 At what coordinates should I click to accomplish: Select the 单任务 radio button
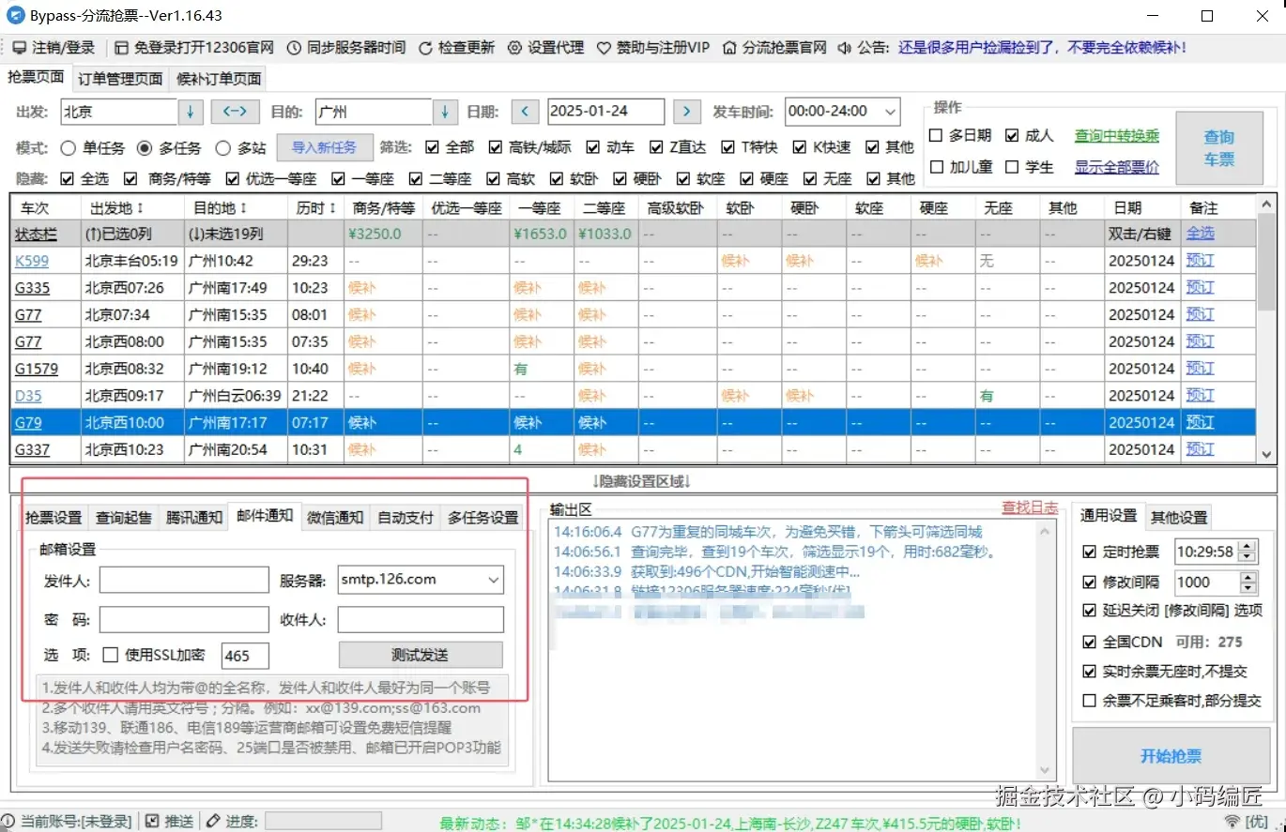(x=68, y=147)
